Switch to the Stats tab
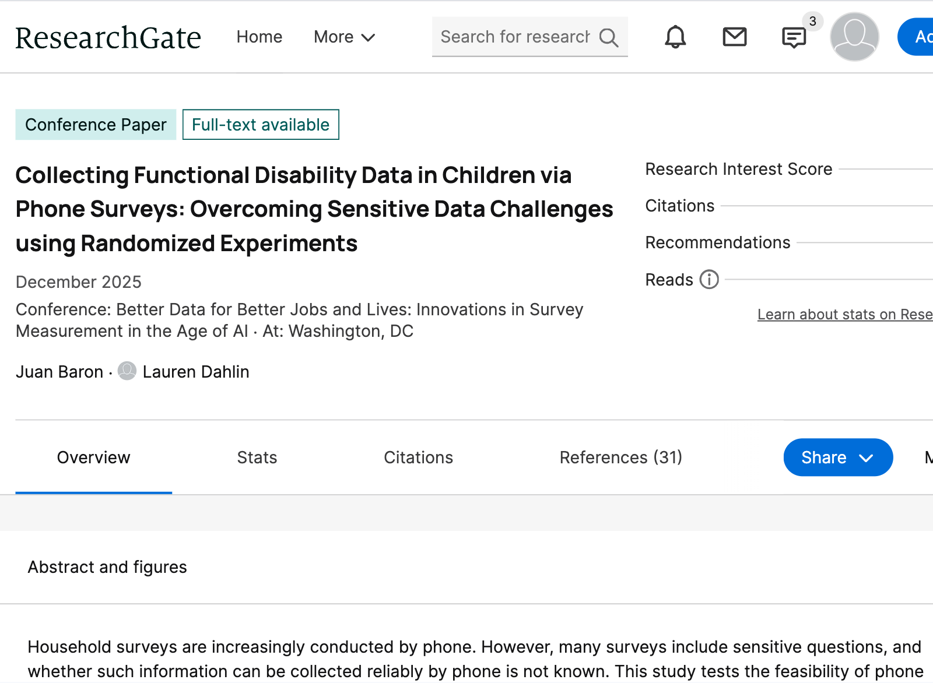This screenshot has width=933, height=683. tap(257, 457)
